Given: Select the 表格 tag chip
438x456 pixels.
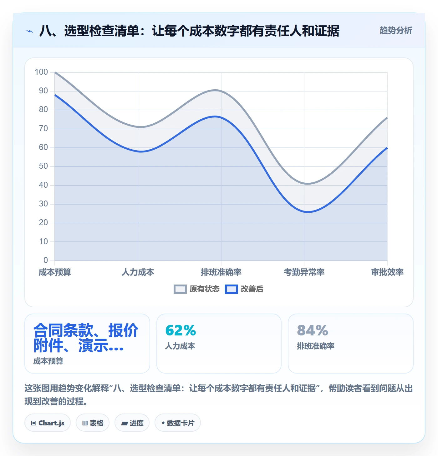Looking at the screenshot, I should [93, 423].
